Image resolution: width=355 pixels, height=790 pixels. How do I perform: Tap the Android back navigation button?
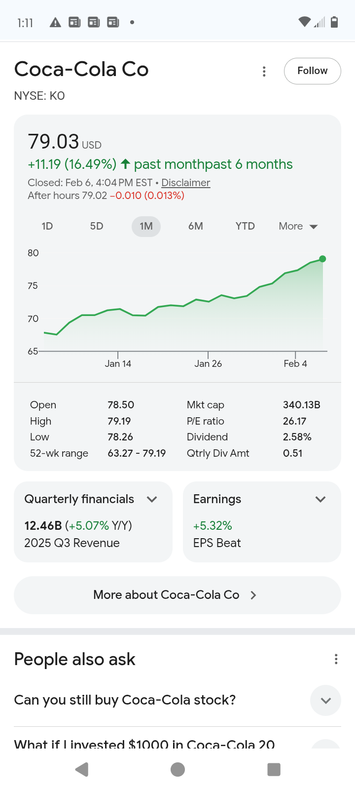tap(82, 769)
